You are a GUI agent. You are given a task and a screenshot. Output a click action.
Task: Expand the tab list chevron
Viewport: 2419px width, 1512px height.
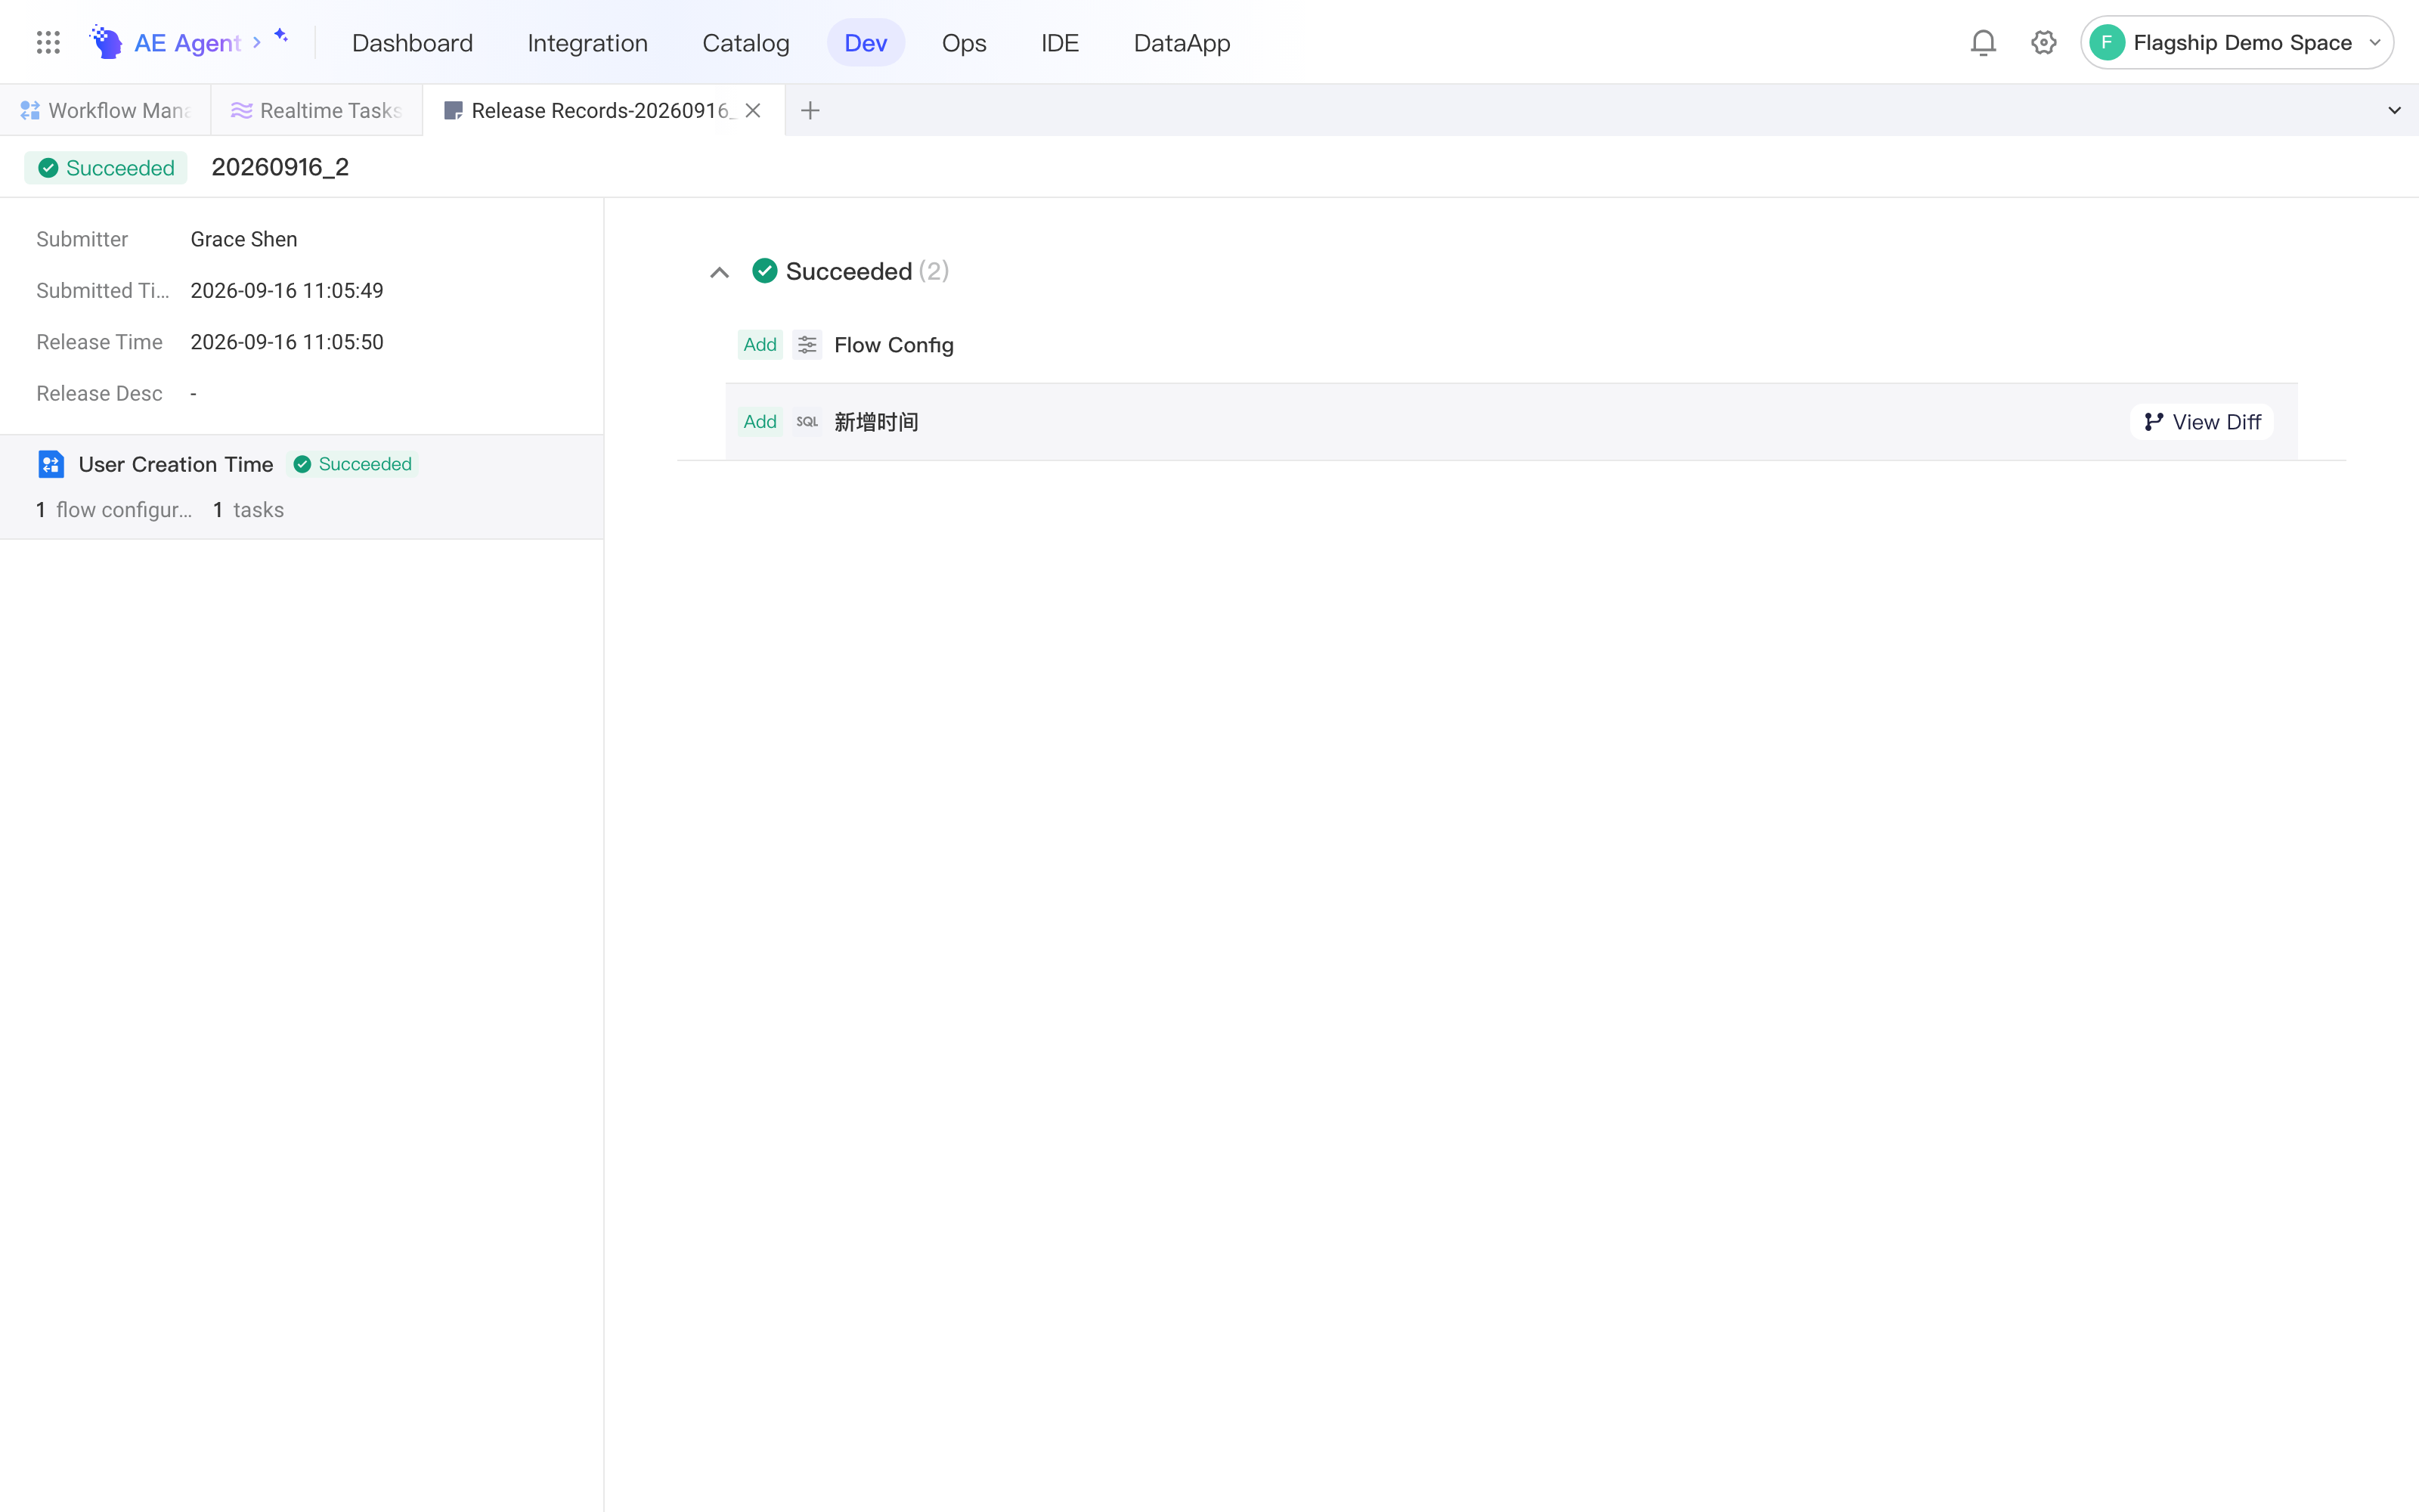[x=2394, y=110]
